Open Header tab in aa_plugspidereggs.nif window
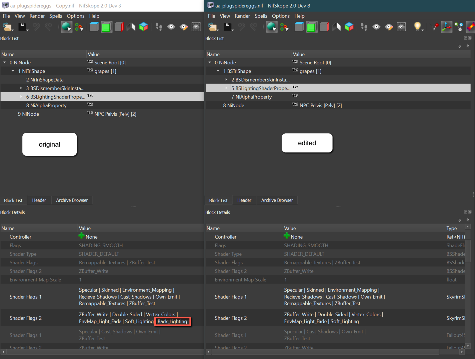The height and width of the screenshot is (359, 475). 244,200
